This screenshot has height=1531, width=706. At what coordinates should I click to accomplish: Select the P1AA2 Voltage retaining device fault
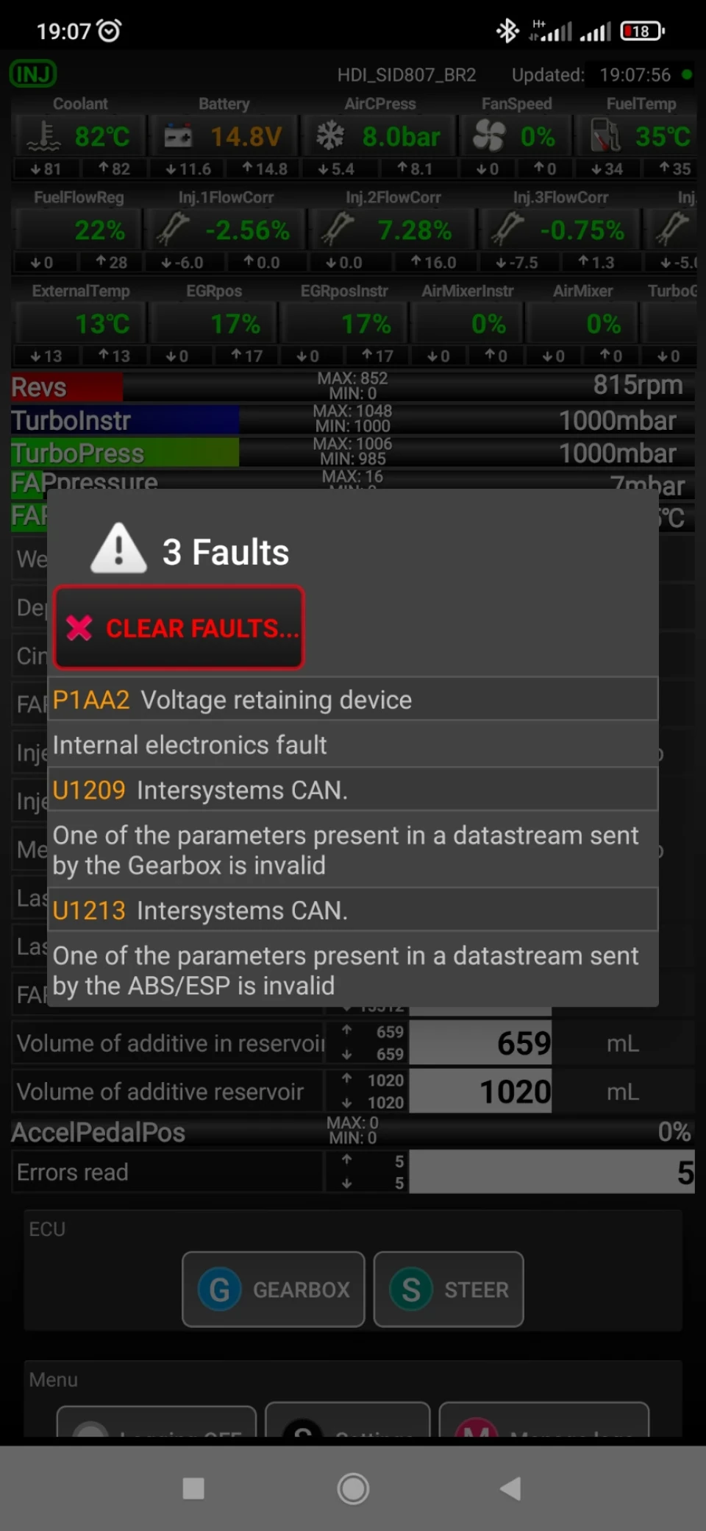(x=353, y=699)
